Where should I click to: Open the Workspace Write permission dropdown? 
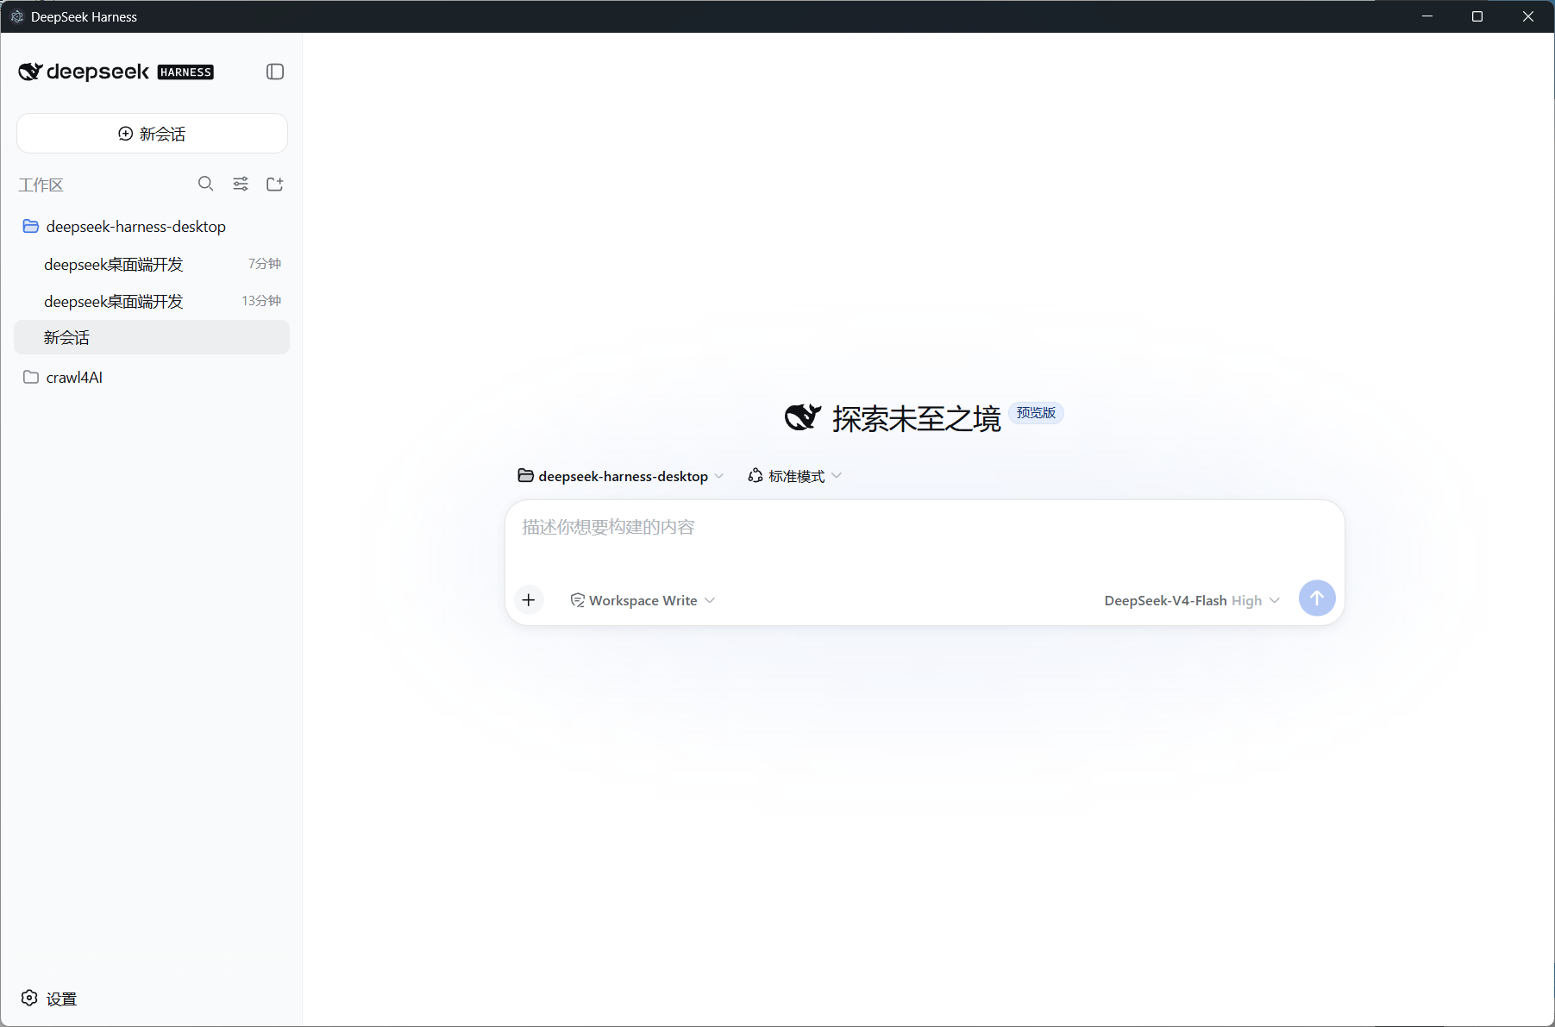[x=643, y=600]
